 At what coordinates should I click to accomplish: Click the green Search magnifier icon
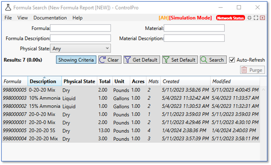(x=203, y=60)
